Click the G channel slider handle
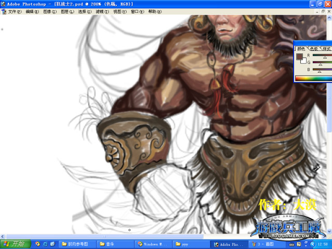This screenshot has width=332, height=249. pyautogui.click(x=321, y=64)
